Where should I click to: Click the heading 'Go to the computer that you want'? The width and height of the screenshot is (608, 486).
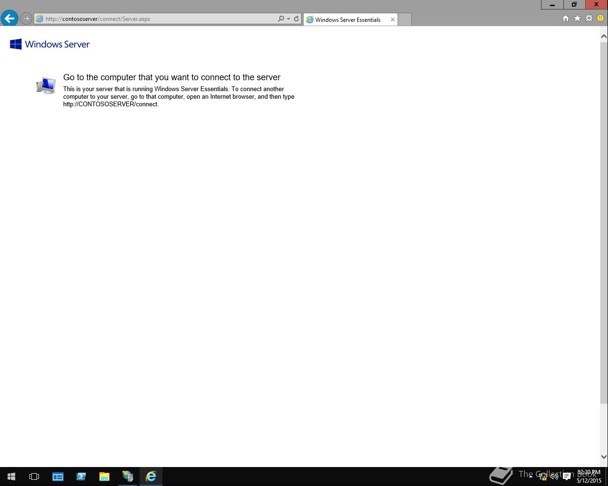[x=172, y=77]
